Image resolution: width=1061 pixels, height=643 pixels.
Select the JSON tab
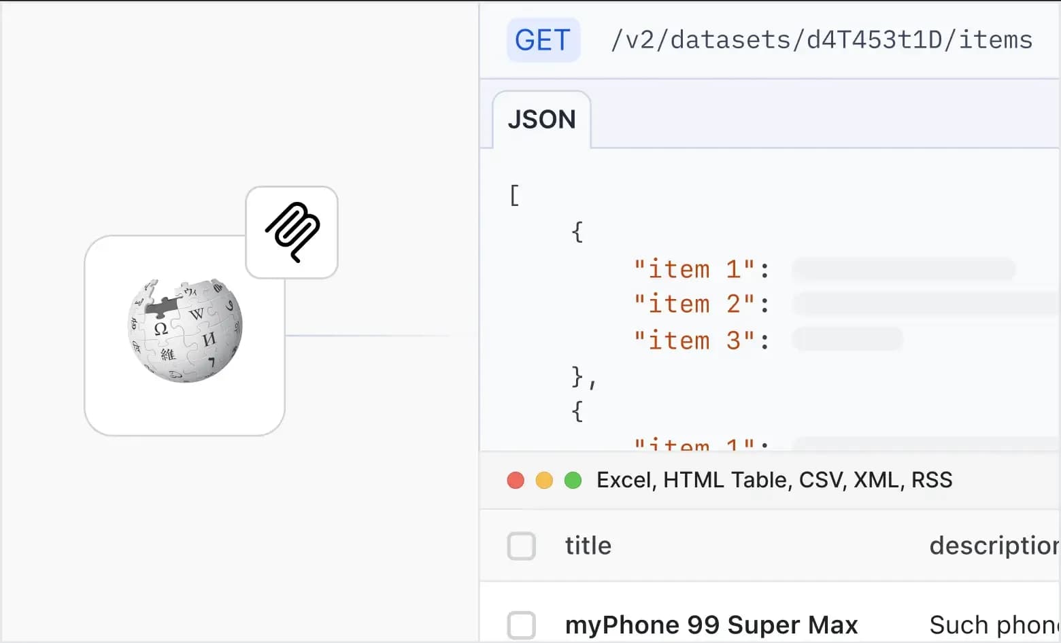tap(541, 120)
